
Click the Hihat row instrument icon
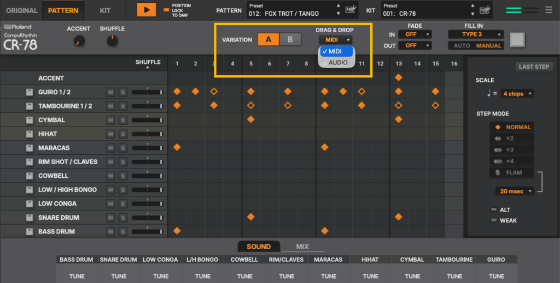point(30,134)
